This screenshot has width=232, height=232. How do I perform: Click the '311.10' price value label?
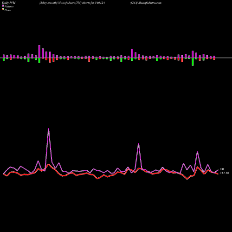pos(224,173)
